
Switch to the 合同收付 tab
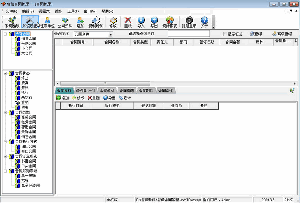pyautogui.click(x=107, y=91)
